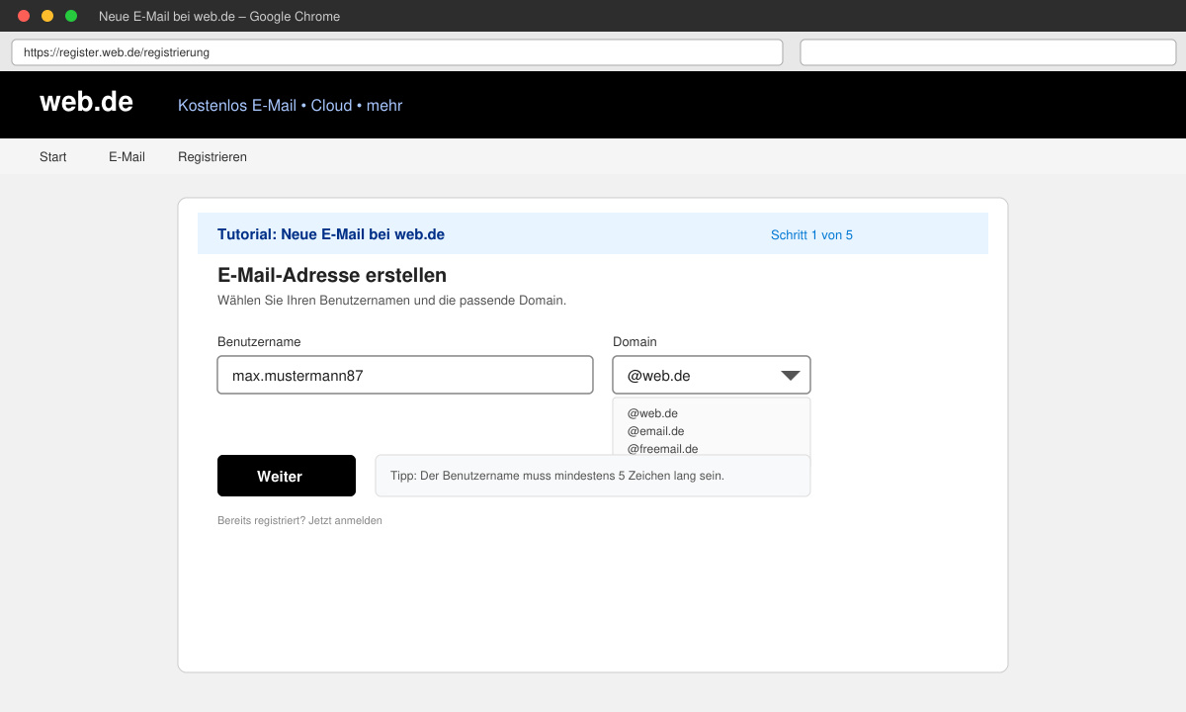
Task: Click the browser address bar
Action: pyautogui.click(x=397, y=52)
